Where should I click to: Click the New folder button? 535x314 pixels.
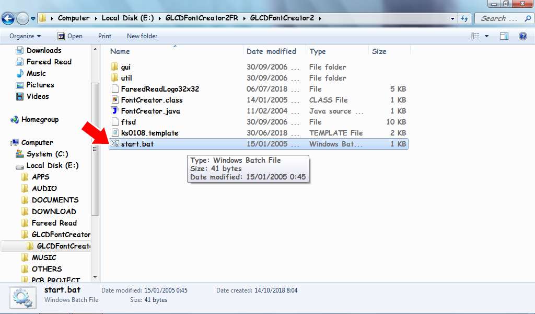(142, 36)
